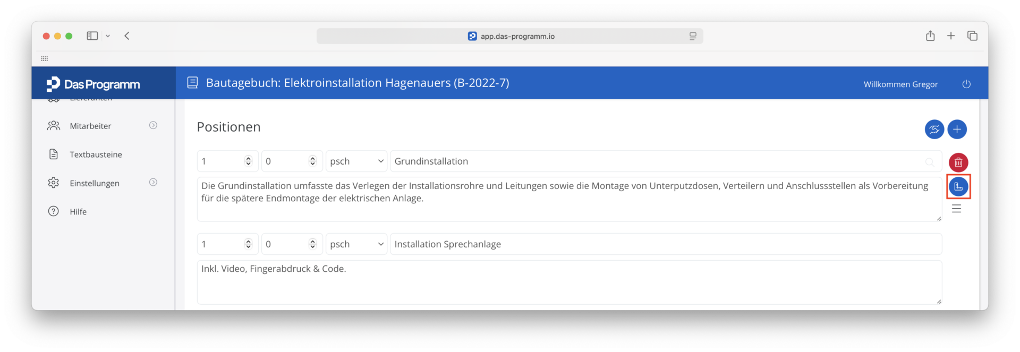This screenshot has height=352, width=1020.
Task: Click the quantity stepper of Grundinstallation row
Action: (248, 161)
